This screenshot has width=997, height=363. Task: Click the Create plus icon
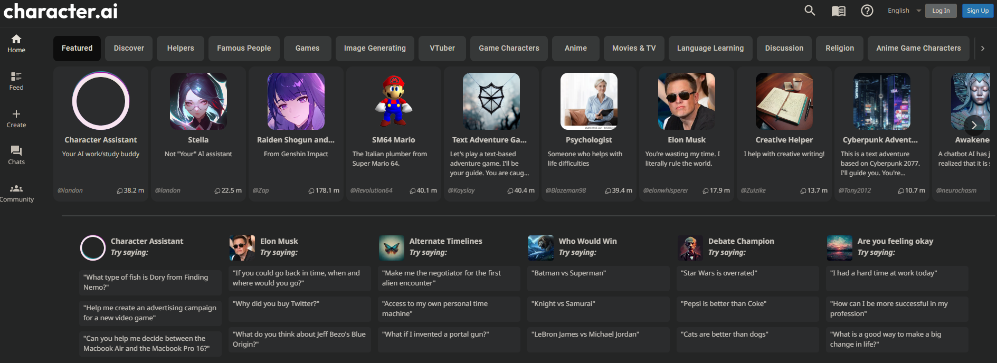pos(16,119)
